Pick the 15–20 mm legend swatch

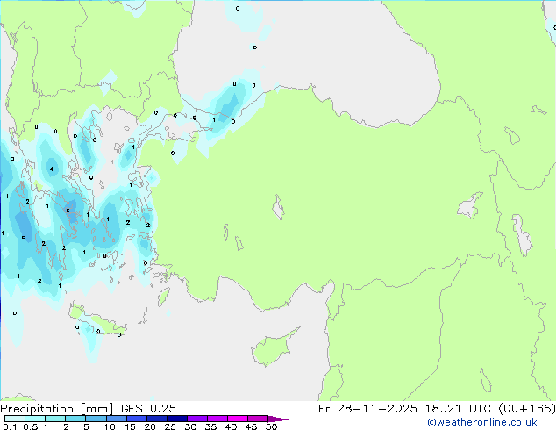(x=136, y=419)
